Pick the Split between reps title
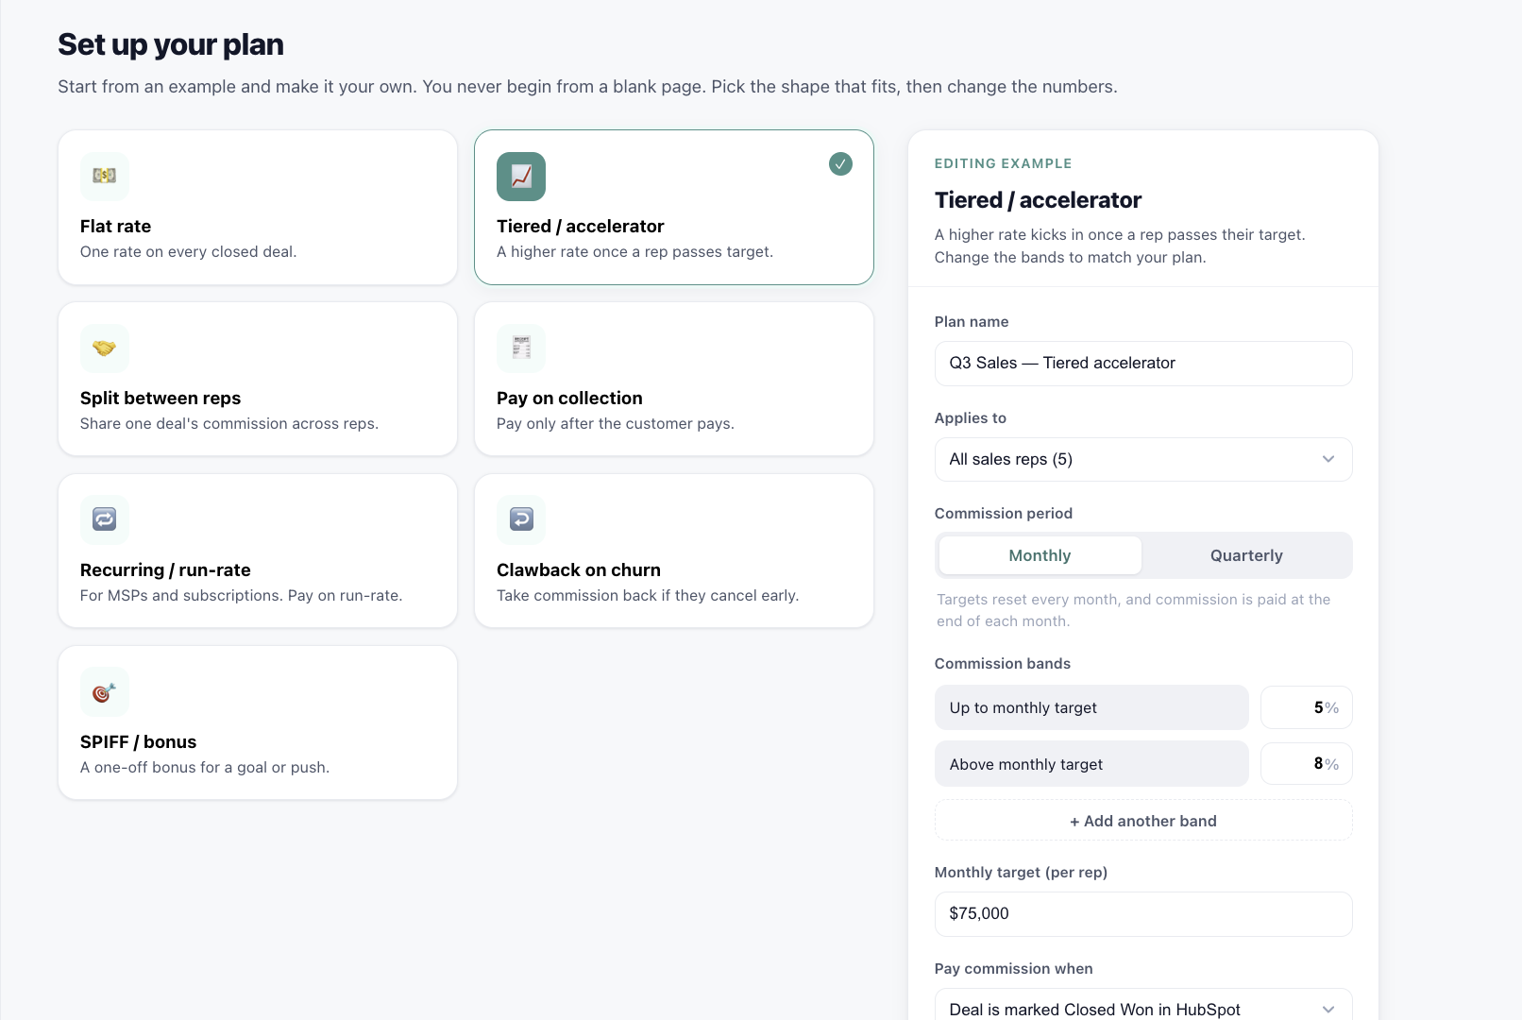Viewport: 1522px width, 1020px height. 161,398
